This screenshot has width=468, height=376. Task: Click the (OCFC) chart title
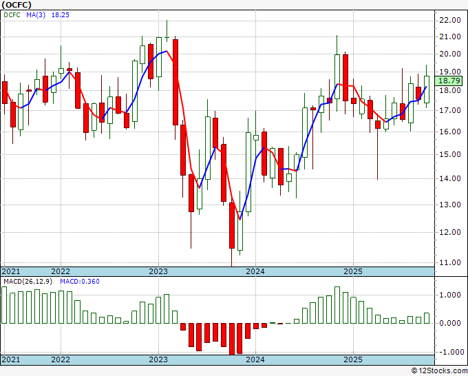tap(17, 5)
